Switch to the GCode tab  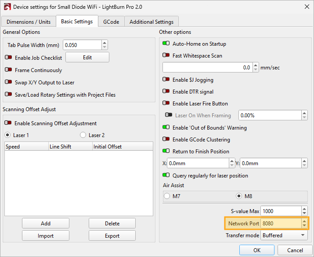111,22
